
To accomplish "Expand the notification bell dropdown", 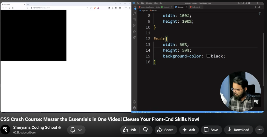I will pos(76,130).
